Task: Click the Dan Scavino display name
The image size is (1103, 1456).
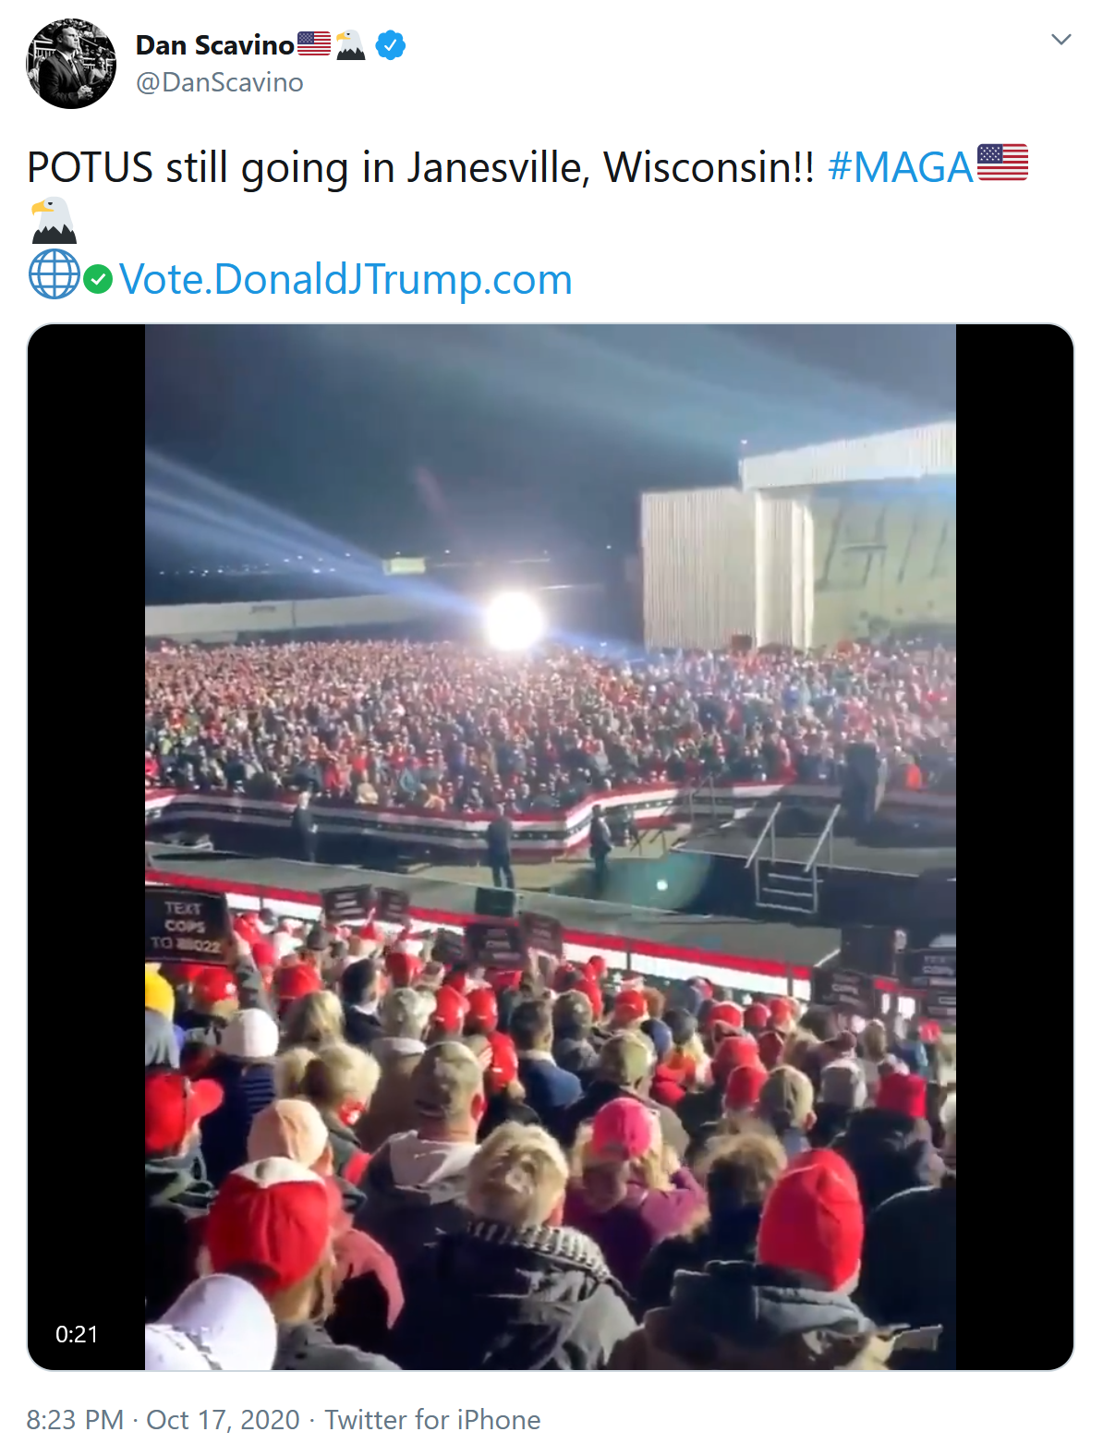Action: [214, 45]
